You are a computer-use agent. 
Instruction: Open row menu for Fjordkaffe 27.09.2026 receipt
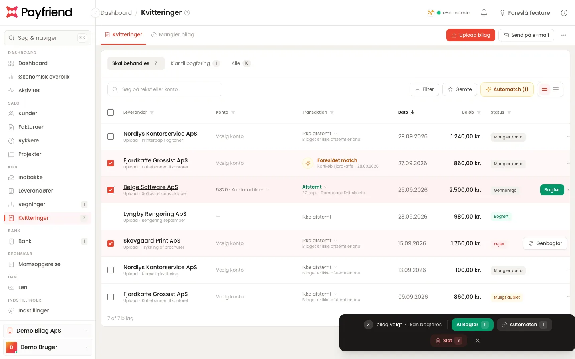click(568, 163)
